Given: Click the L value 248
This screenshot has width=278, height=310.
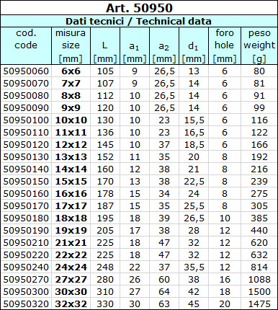Looking at the screenshot, I should (x=105, y=267).
